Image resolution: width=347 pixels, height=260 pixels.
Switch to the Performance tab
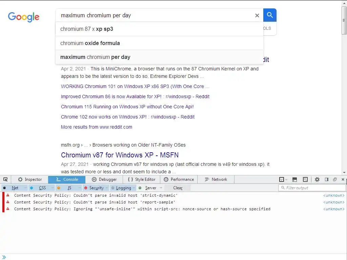(x=179, y=179)
